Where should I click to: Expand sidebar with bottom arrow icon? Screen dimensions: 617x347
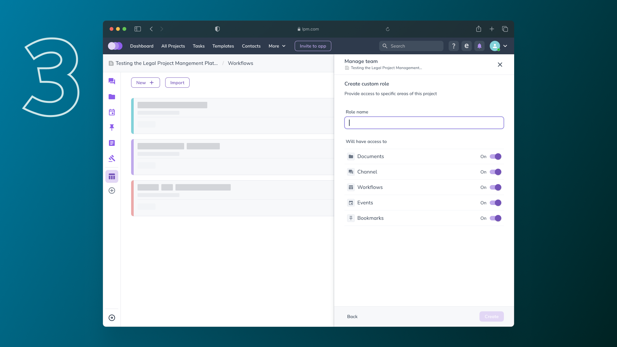point(112,318)
